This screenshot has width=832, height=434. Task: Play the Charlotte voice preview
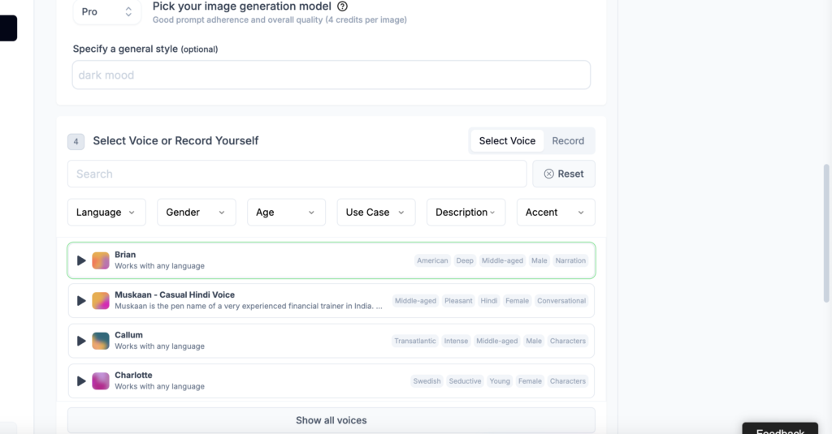[x=81, y=381]
